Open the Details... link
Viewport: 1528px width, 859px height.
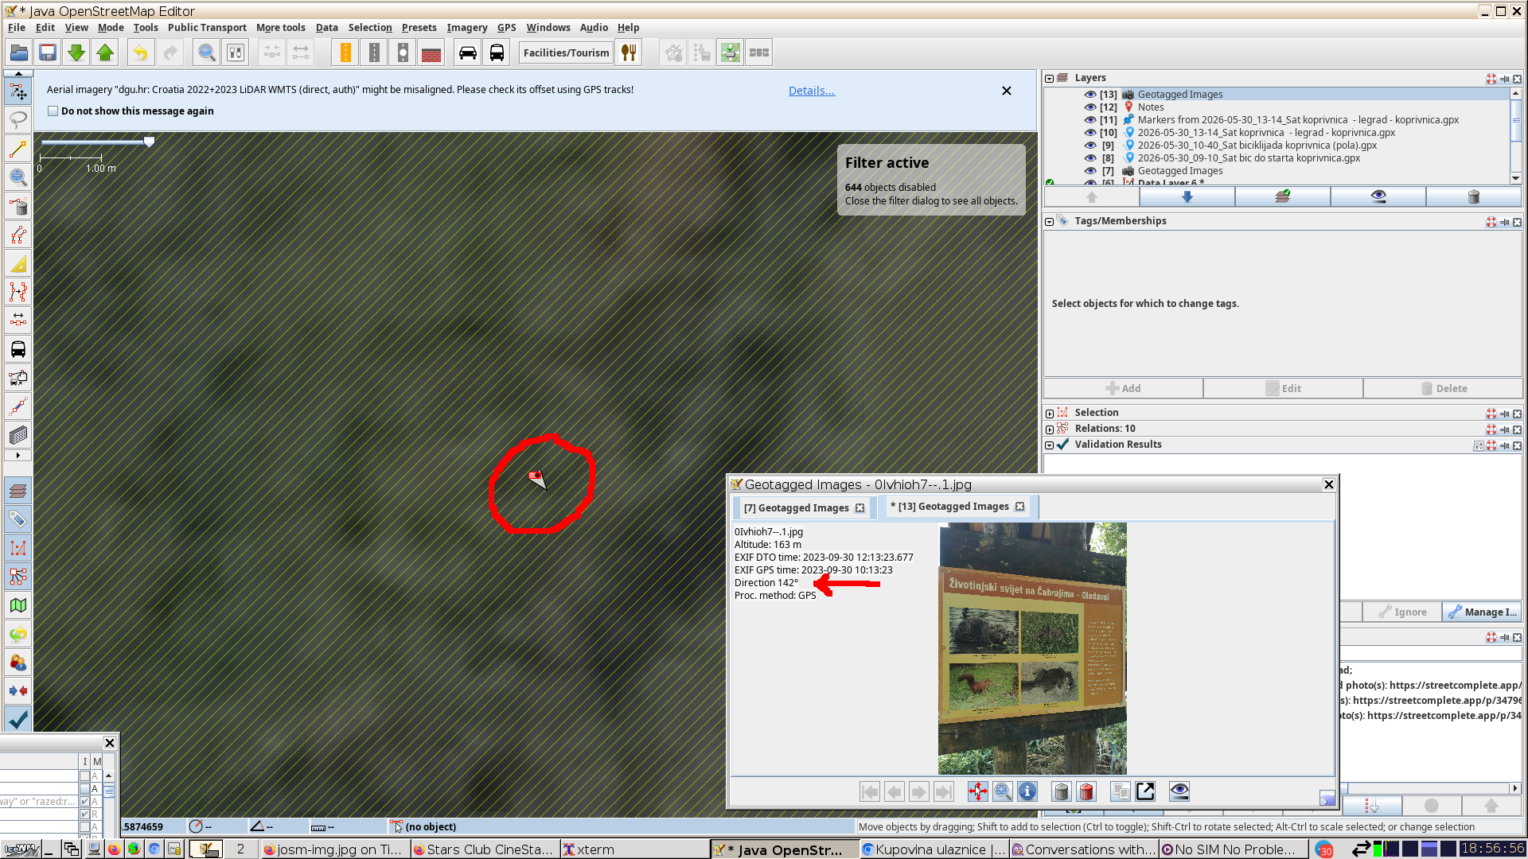point(812,91)
